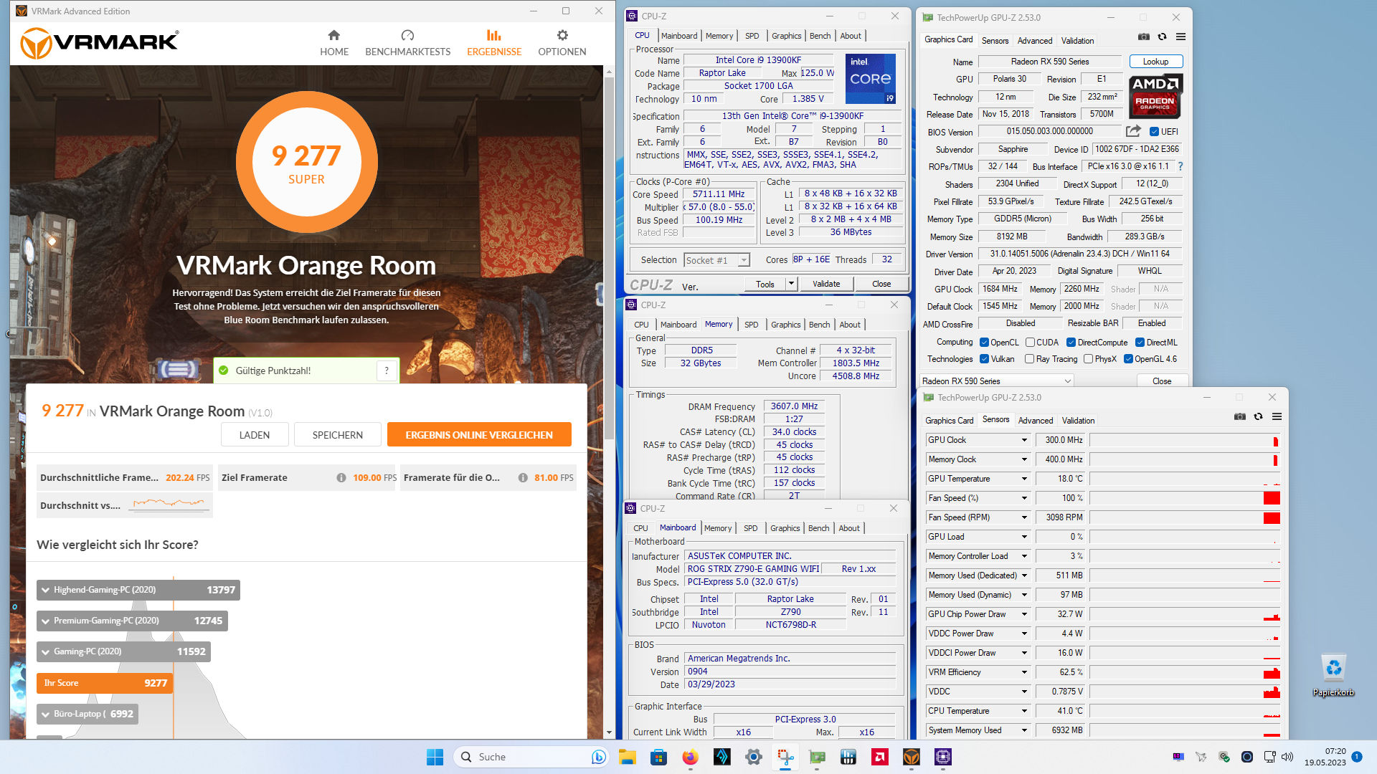
Task: Toggle OpenCL checkbox
Action: pos(985,343)
